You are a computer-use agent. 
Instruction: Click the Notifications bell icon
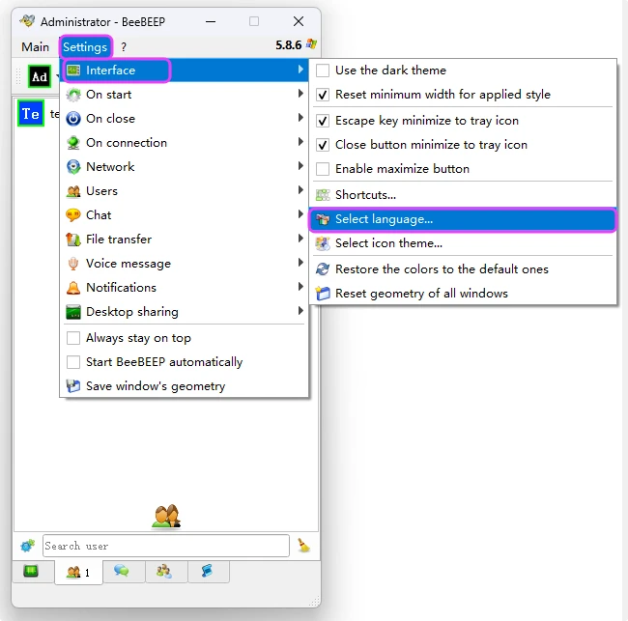[x=73, y=288]
